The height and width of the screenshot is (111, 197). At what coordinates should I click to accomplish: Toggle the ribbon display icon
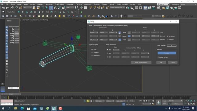(146, 8)
